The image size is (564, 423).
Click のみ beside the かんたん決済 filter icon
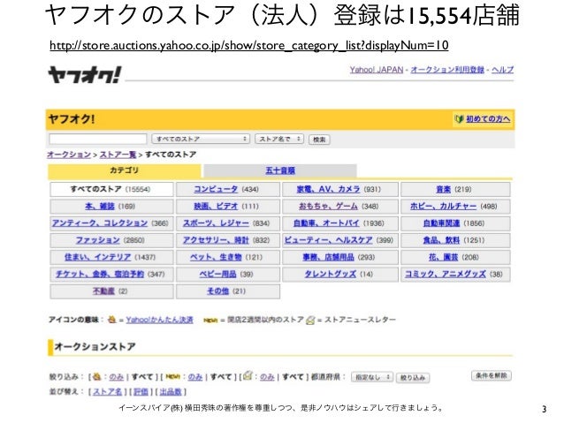coord(116,377)
